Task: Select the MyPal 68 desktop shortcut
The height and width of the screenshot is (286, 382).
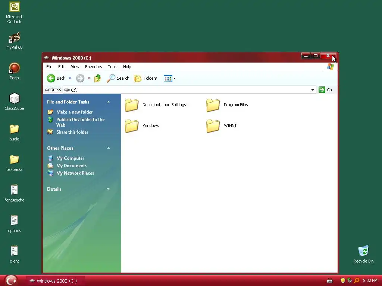Action: point(14,41)
